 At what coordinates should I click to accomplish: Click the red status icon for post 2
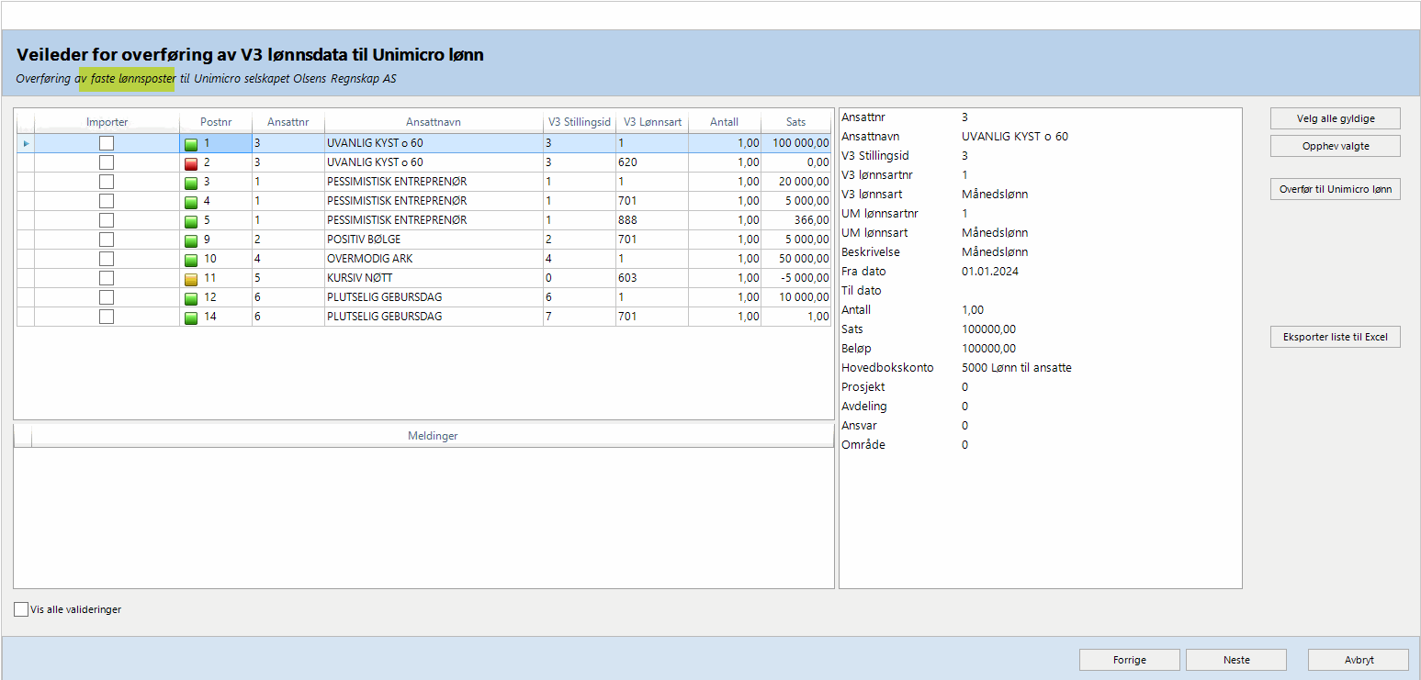191,163
